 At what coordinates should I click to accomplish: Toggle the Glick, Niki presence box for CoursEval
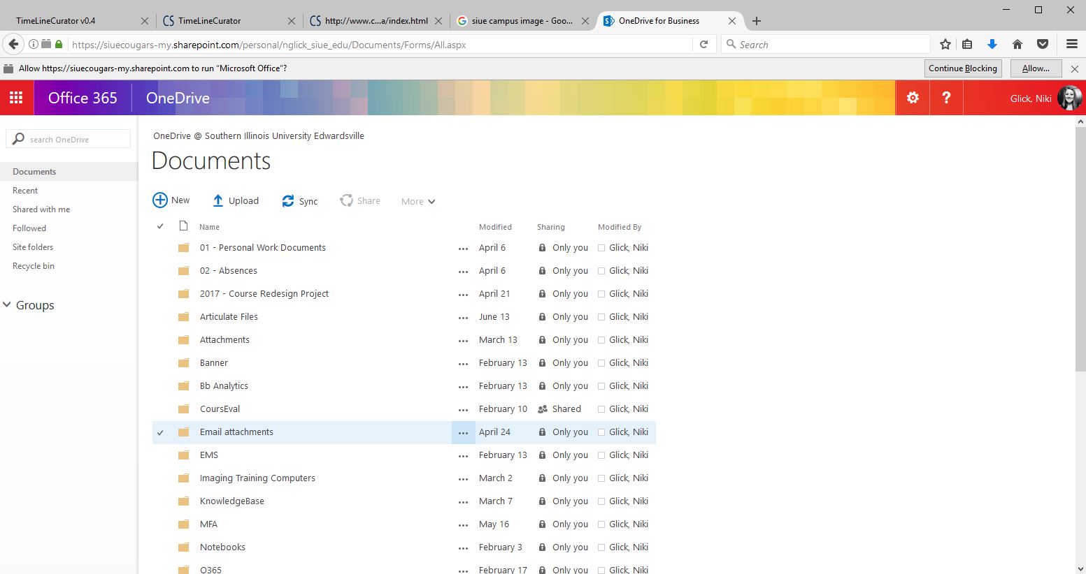(601, 409)
